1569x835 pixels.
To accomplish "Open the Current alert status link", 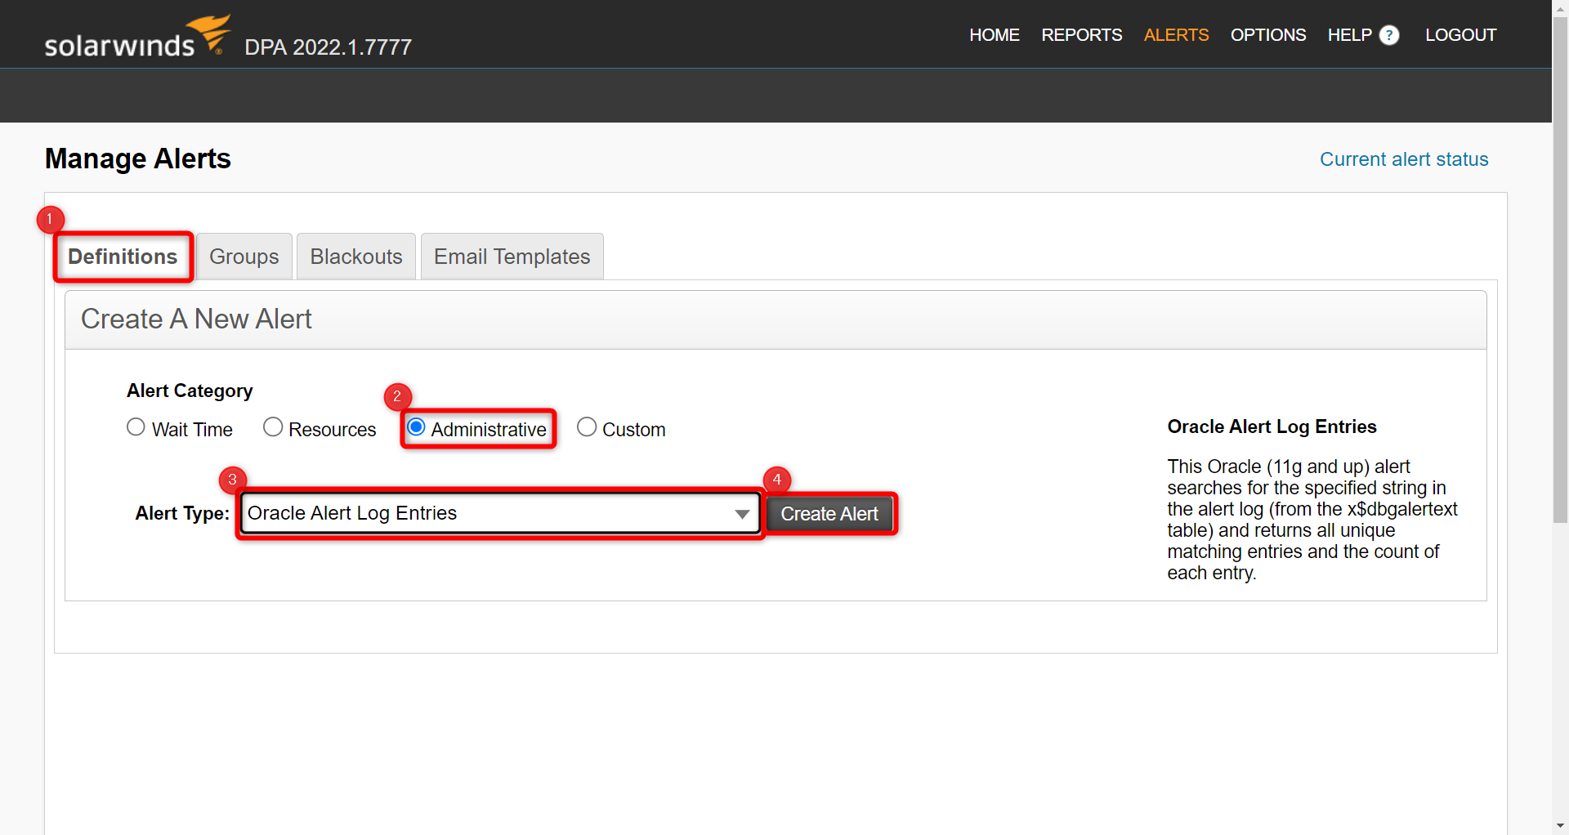I will pos(1403,159).
